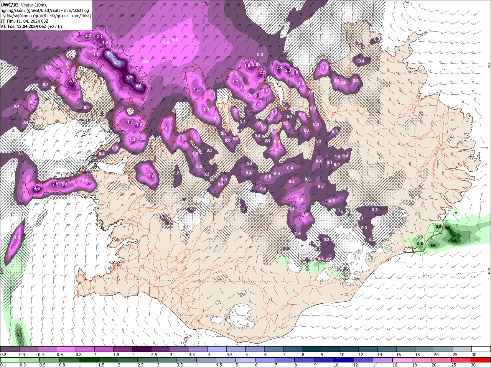Click the red rain legend swatch after 30
Viewport: 491px width, 368px height.
pyautogui.click(x=481, y=360)
